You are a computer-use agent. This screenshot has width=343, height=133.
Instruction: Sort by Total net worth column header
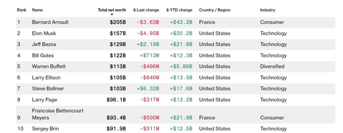point(112,10)
